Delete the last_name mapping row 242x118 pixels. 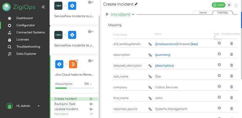click(x=231, y=76)
